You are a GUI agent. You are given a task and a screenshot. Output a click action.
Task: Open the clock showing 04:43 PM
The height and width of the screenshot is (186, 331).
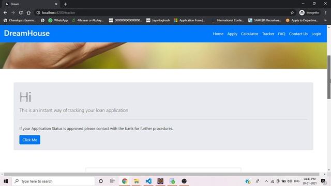click(x=309, y=181)
